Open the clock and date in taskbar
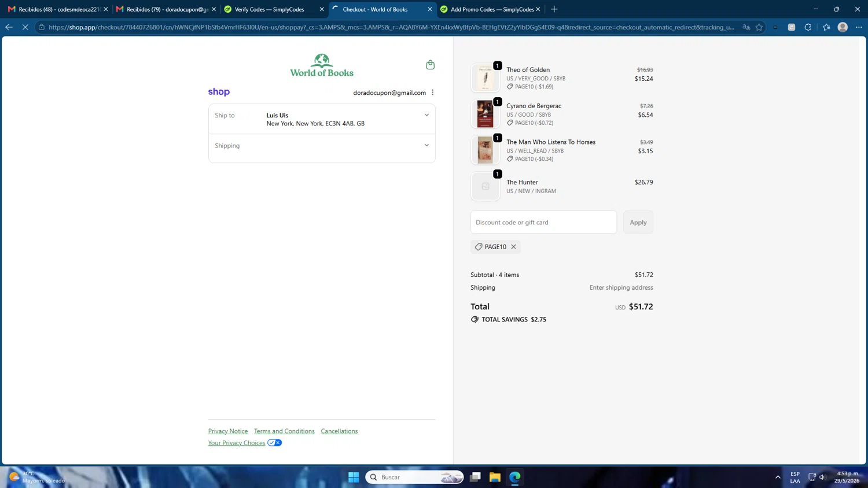 coord(848,477)
